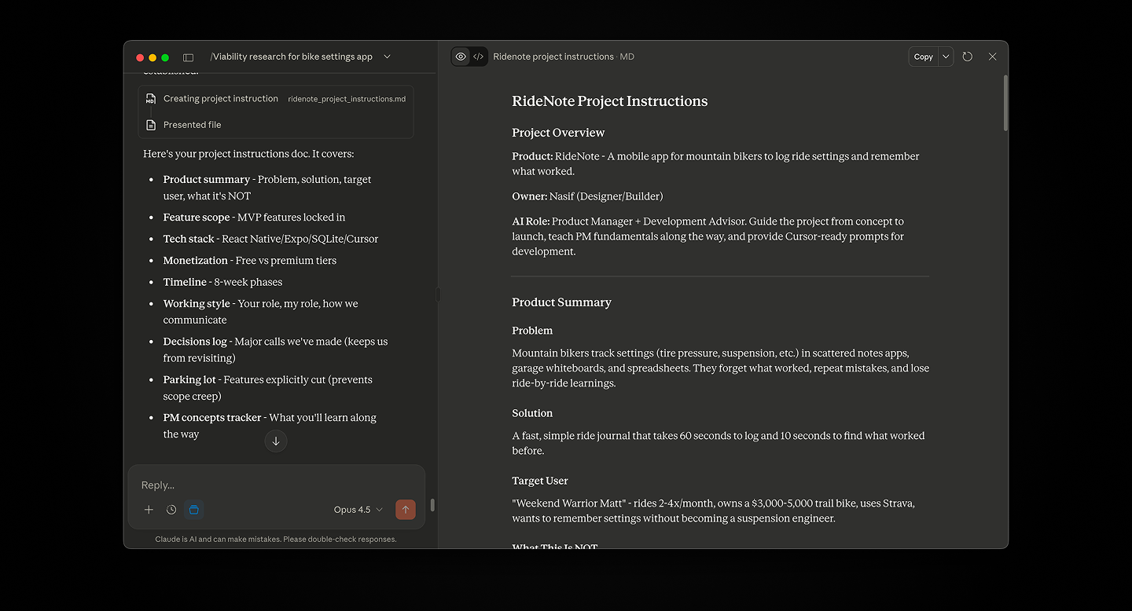
Task: Switch artifact to code view with </> icon
Action: tap(479, 56)
